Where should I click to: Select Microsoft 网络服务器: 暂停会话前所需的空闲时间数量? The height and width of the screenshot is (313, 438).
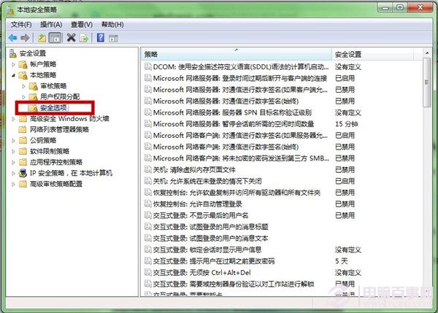[x=234, y=124]
